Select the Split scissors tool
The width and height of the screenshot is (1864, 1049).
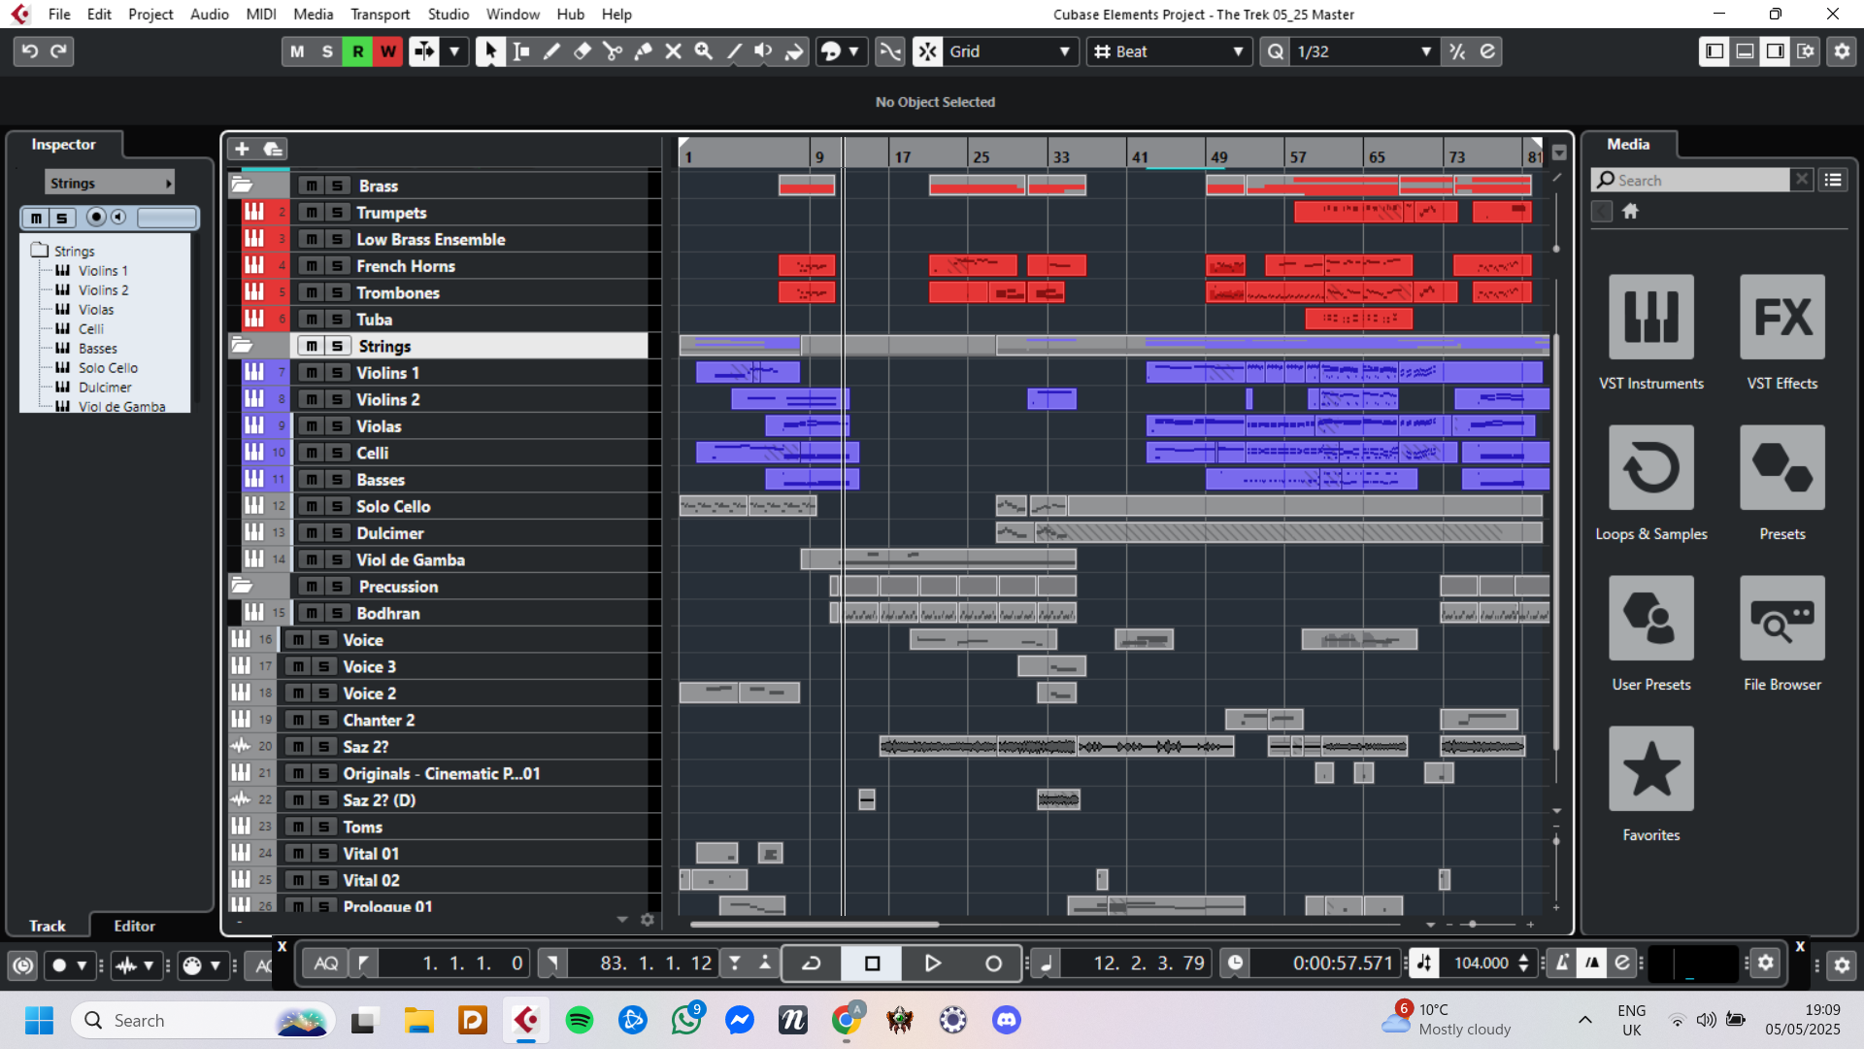point(613,51)
